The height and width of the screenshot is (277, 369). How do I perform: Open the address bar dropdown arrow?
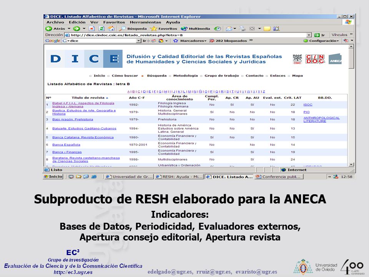coord(309,35)
